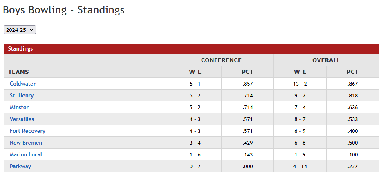The width and height of the screenshot is (383, 178).
Task: Click the TEAMS column header
Action: (x=18, y=72)
